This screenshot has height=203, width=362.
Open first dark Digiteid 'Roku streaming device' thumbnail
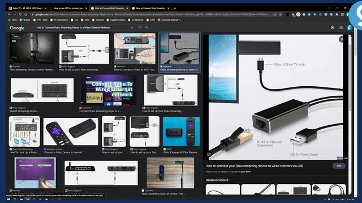tap(32, 49)
